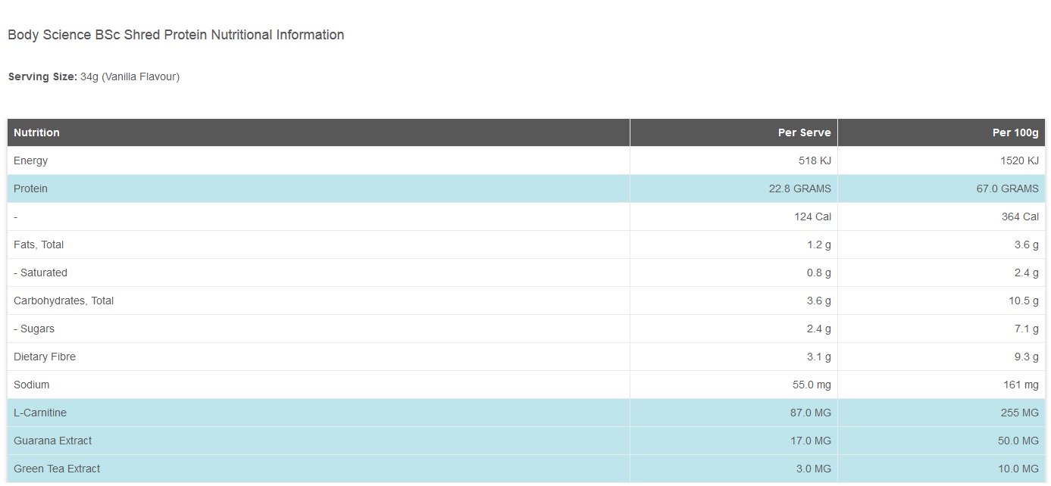Image resolution: width=1051 pixels, height=486 pixels.
Task: Click the 'Per Serve' column header
Action: click(x=734, y=132)
